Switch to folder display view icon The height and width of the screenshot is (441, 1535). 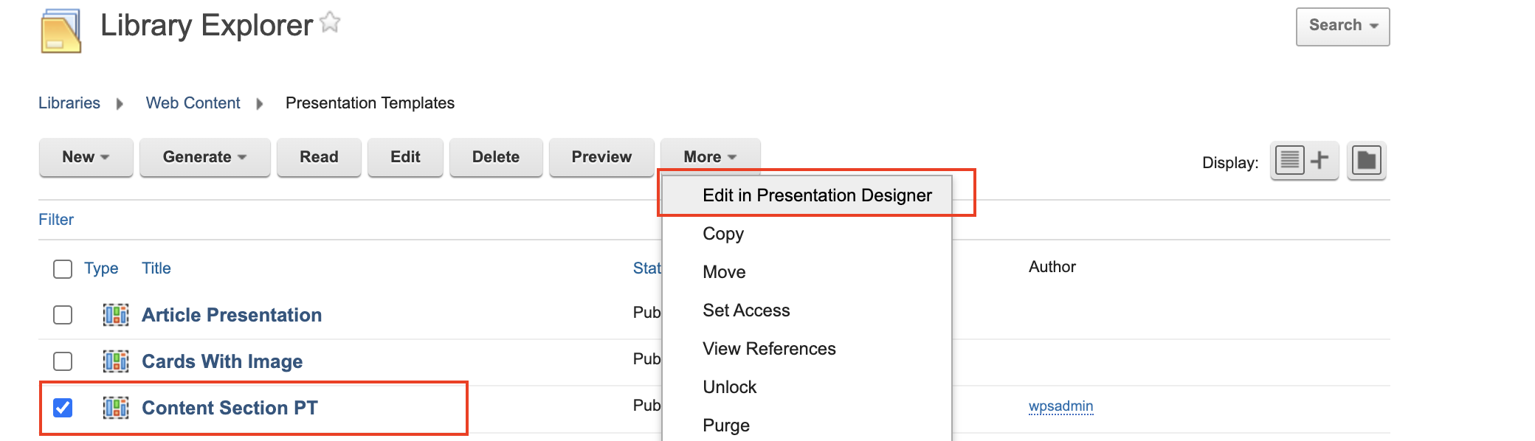1366,160
